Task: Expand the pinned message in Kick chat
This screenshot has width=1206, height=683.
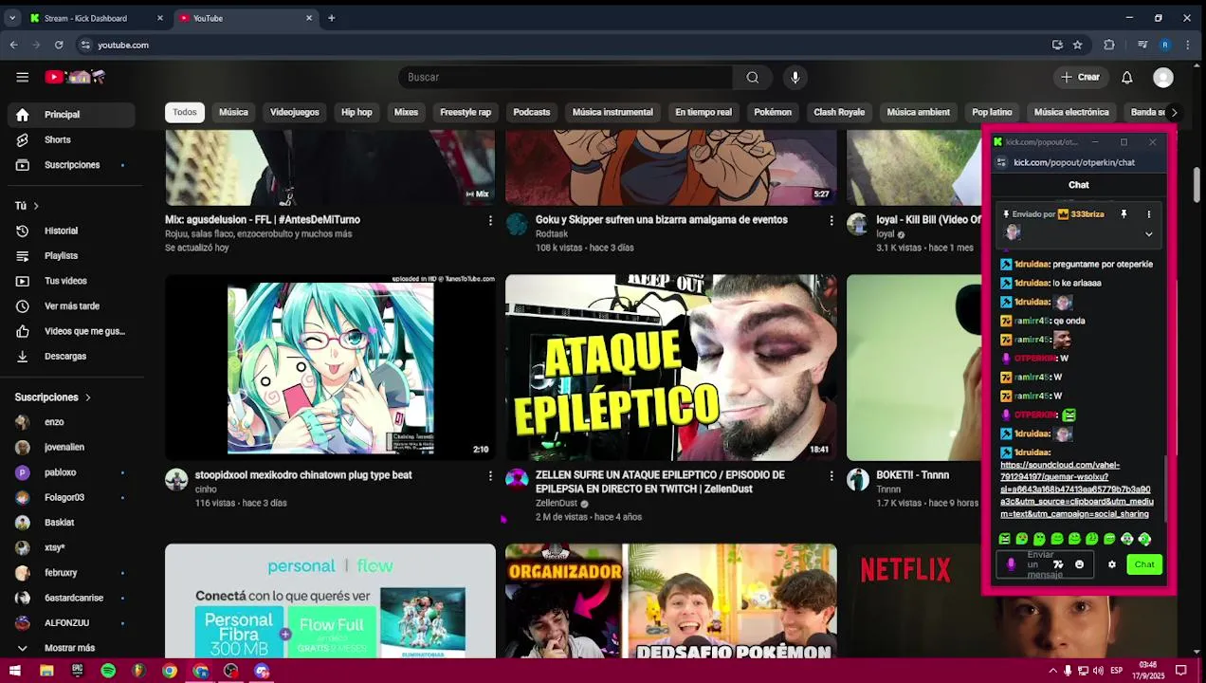Action: [x=1148, y=233]
